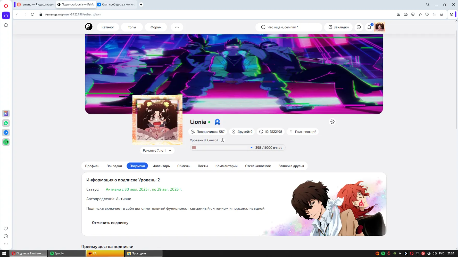Open the notifications bell
The width and height of the screenshot is (458, 257).
pyautogui.click(x=369, y=27)
